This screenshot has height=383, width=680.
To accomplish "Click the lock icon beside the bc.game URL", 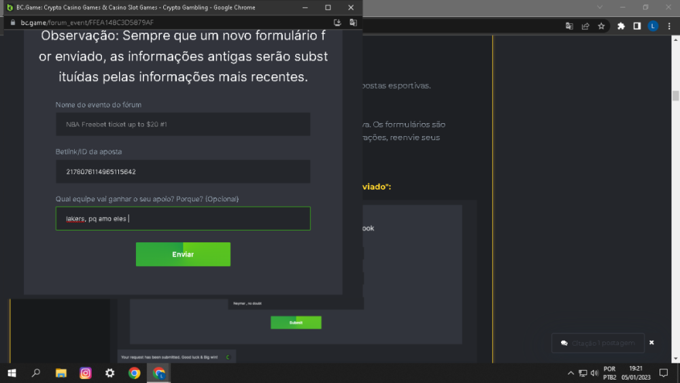I will pyautogui.click(x=12, y=22).
